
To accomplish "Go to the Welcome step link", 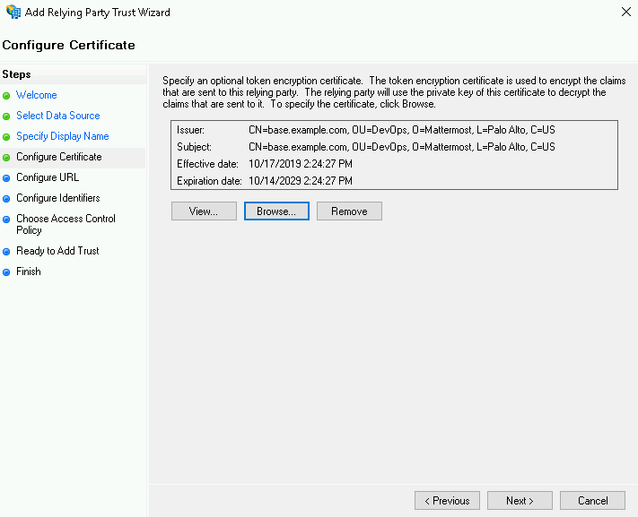I will (x=36, y=95).
